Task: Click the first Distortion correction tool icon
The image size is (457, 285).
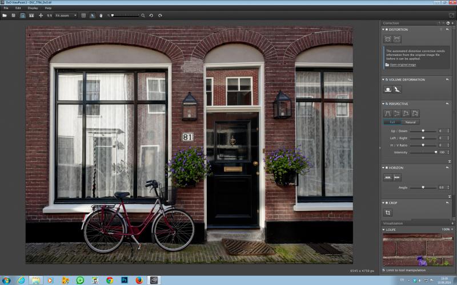Action: tap(388, 39)
